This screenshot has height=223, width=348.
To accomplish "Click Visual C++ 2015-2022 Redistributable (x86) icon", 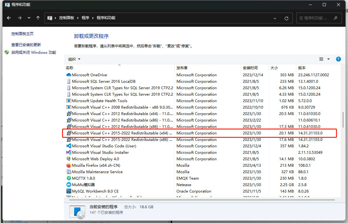I will tap(69, 139).
